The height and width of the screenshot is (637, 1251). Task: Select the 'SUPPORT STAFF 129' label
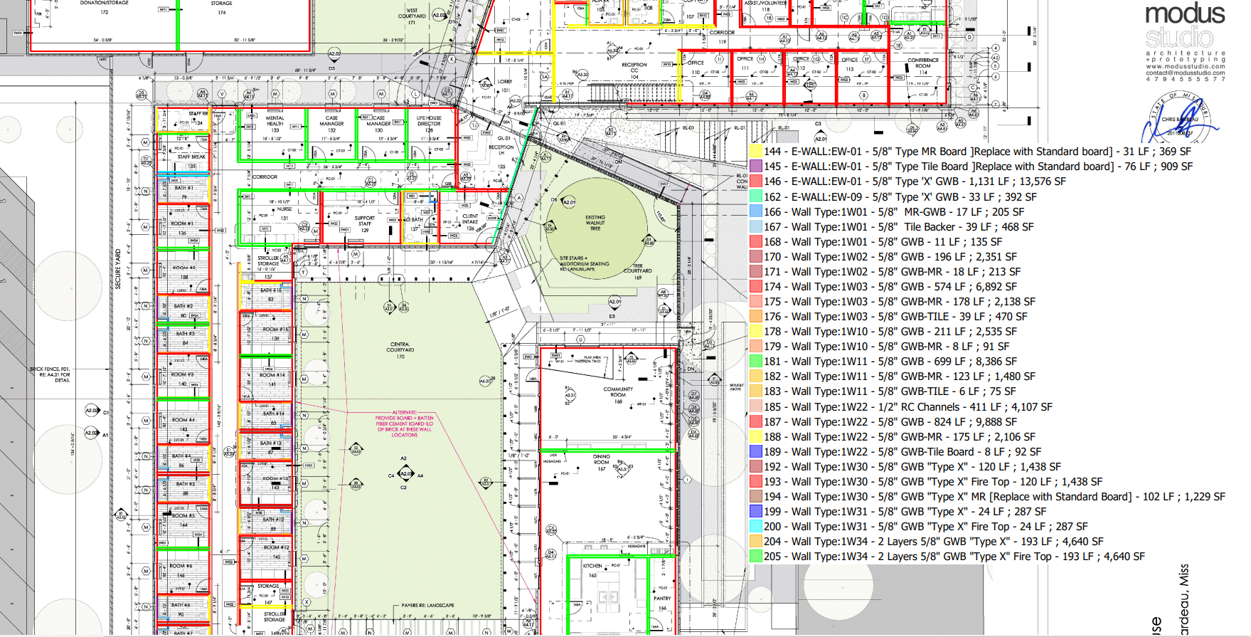pos(365,224)
